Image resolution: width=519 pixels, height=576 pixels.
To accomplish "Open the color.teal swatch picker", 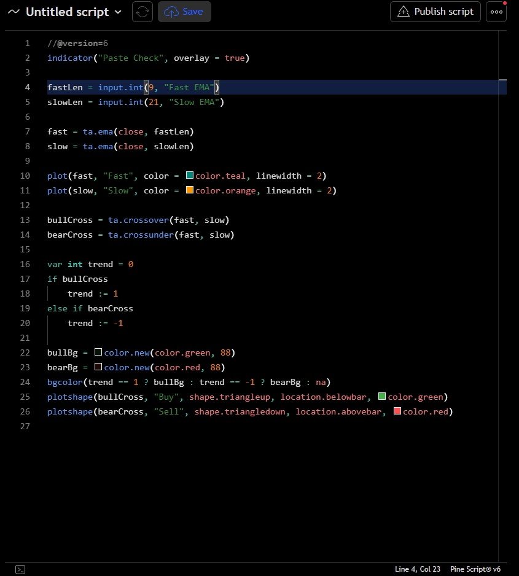I will [x=190, y=175].
